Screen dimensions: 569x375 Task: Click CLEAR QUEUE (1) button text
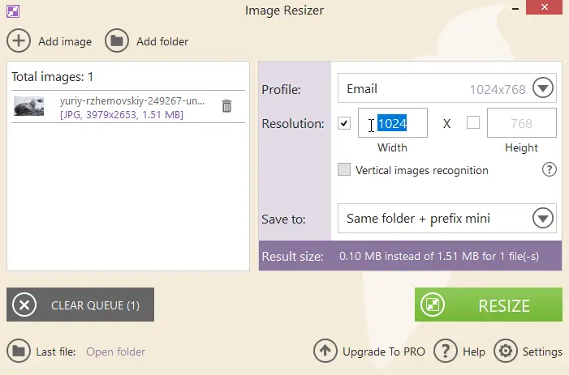point(96,305)
